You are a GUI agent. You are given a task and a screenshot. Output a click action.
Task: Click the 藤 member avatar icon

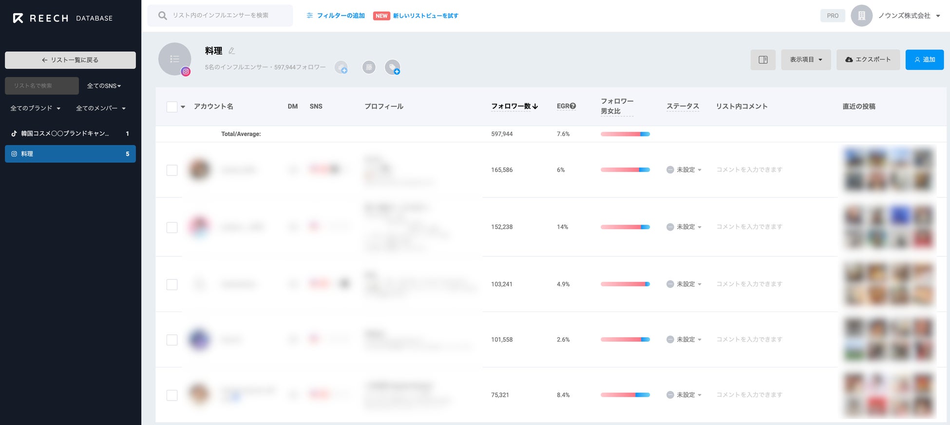tap(369, 67)
